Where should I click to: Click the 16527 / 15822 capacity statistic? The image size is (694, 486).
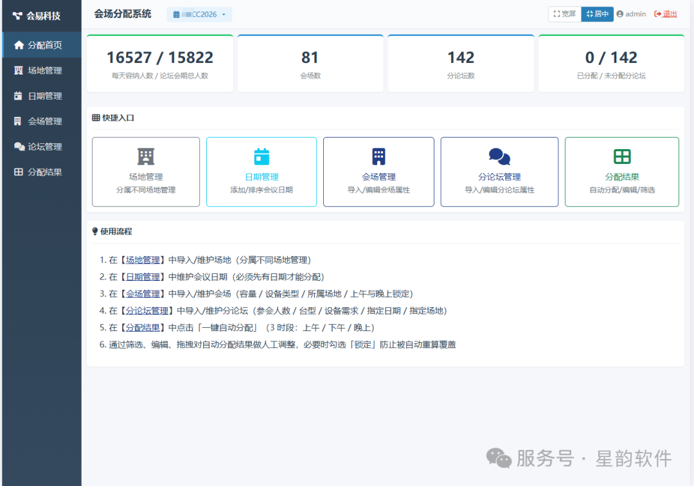coord(160,58)
